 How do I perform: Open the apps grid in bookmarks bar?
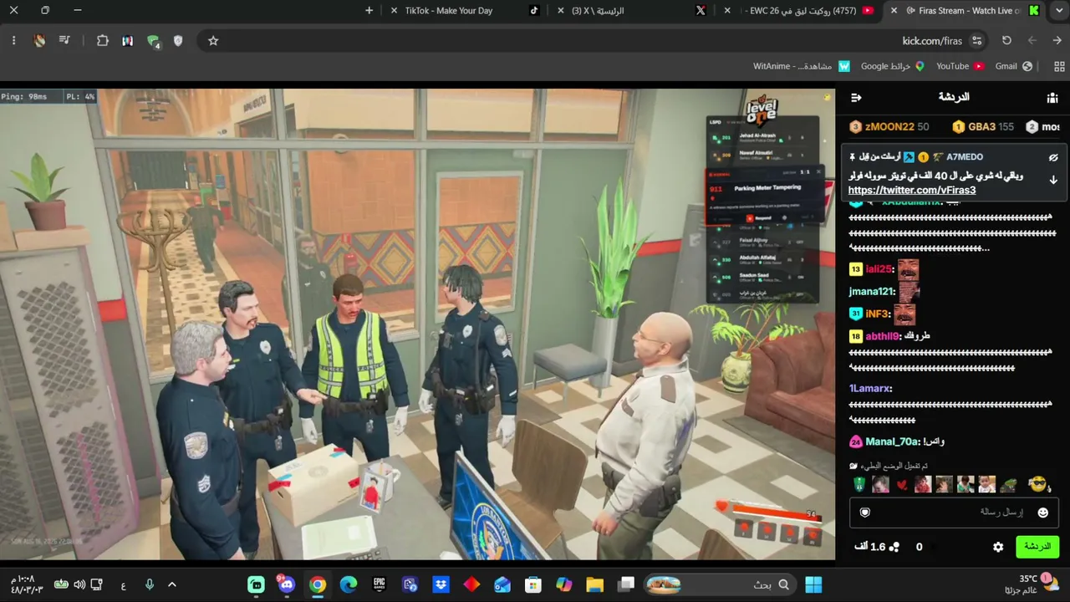(x=1059, y=66)
